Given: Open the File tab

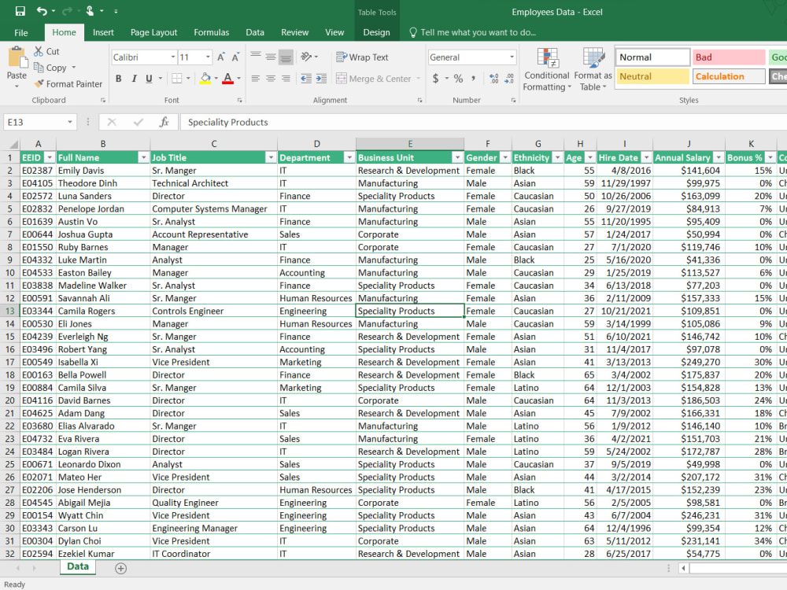Looking at the screenshot, I should coord(21,32).
